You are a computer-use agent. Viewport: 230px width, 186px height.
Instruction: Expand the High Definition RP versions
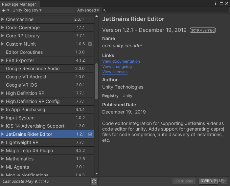pos(2,93)
